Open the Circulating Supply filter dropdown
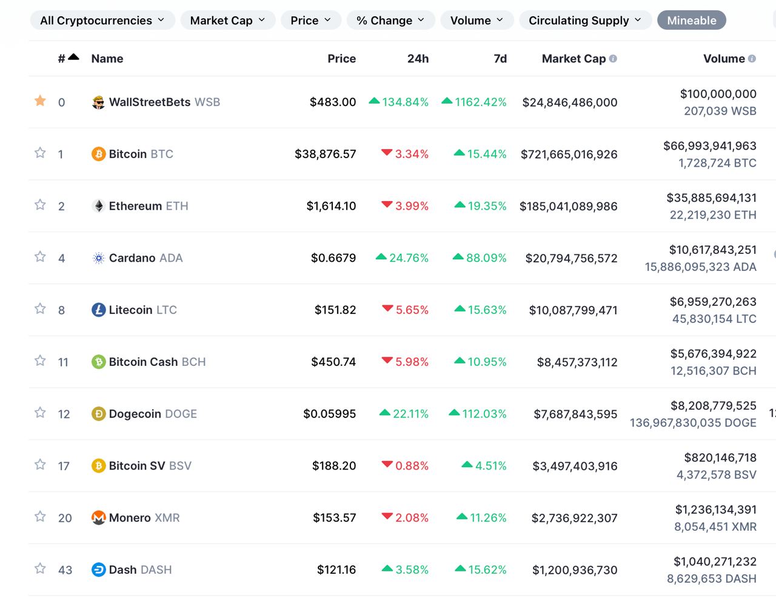This screenshot has width=776, height=601. pyautogui.click(x=584, y=21)
